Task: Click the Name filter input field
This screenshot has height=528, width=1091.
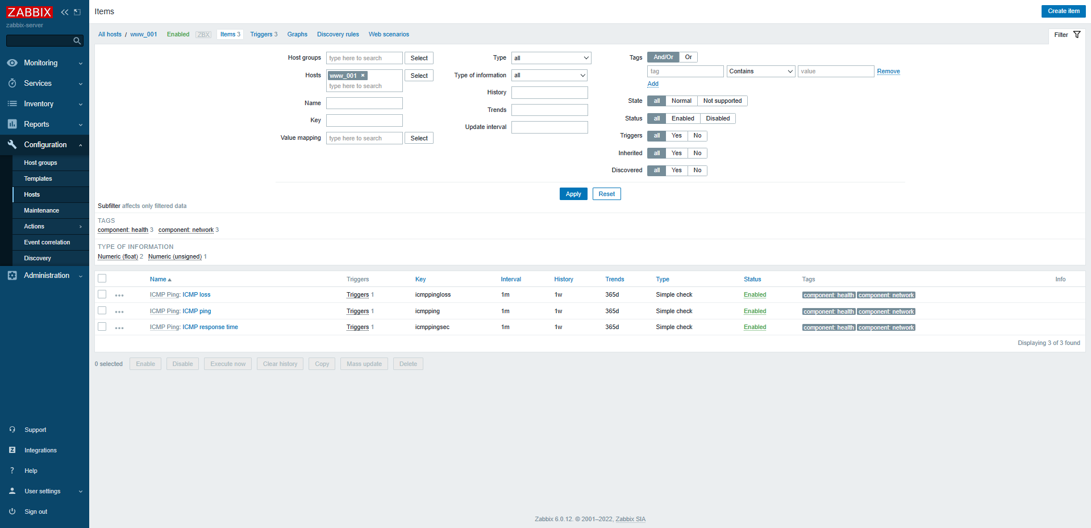Action: pyautogui.click(x=364, y=103)
